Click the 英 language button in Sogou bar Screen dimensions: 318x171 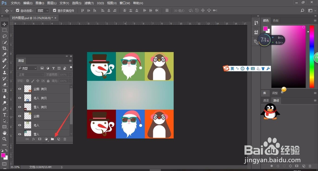[232, 69]
